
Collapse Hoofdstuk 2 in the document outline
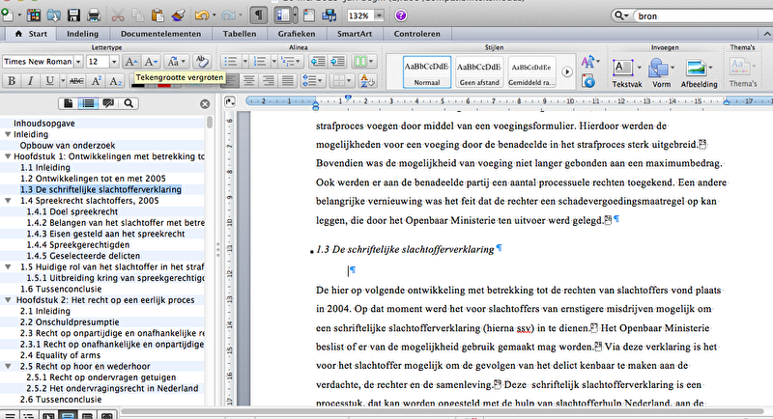click(x=8, y=301)
